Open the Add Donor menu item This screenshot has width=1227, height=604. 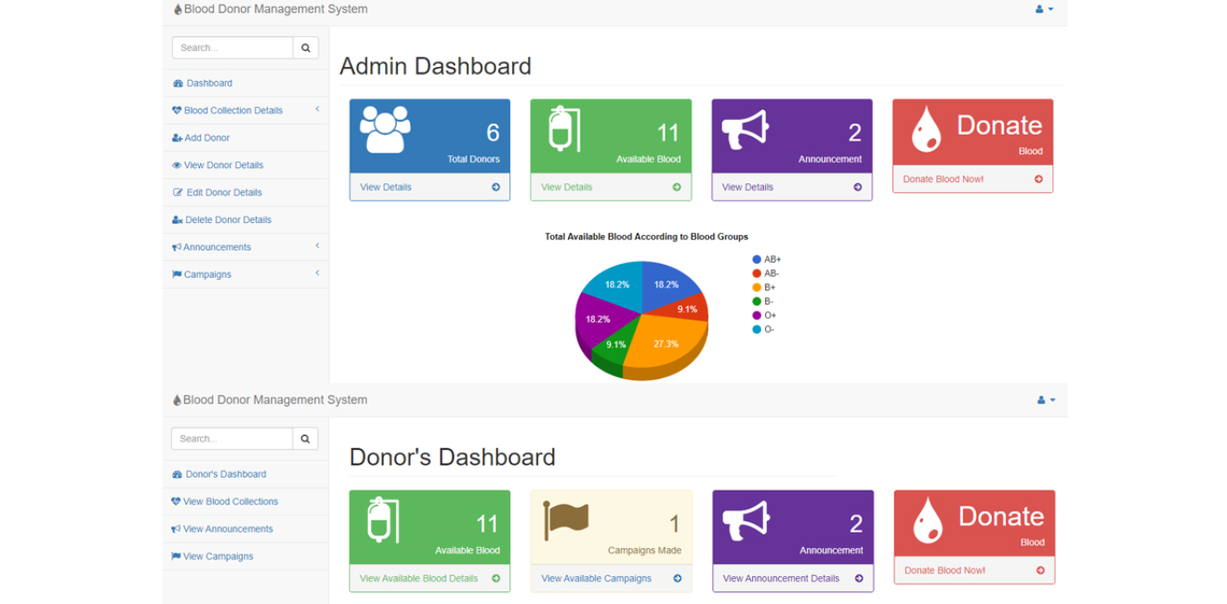pos(206,138)
